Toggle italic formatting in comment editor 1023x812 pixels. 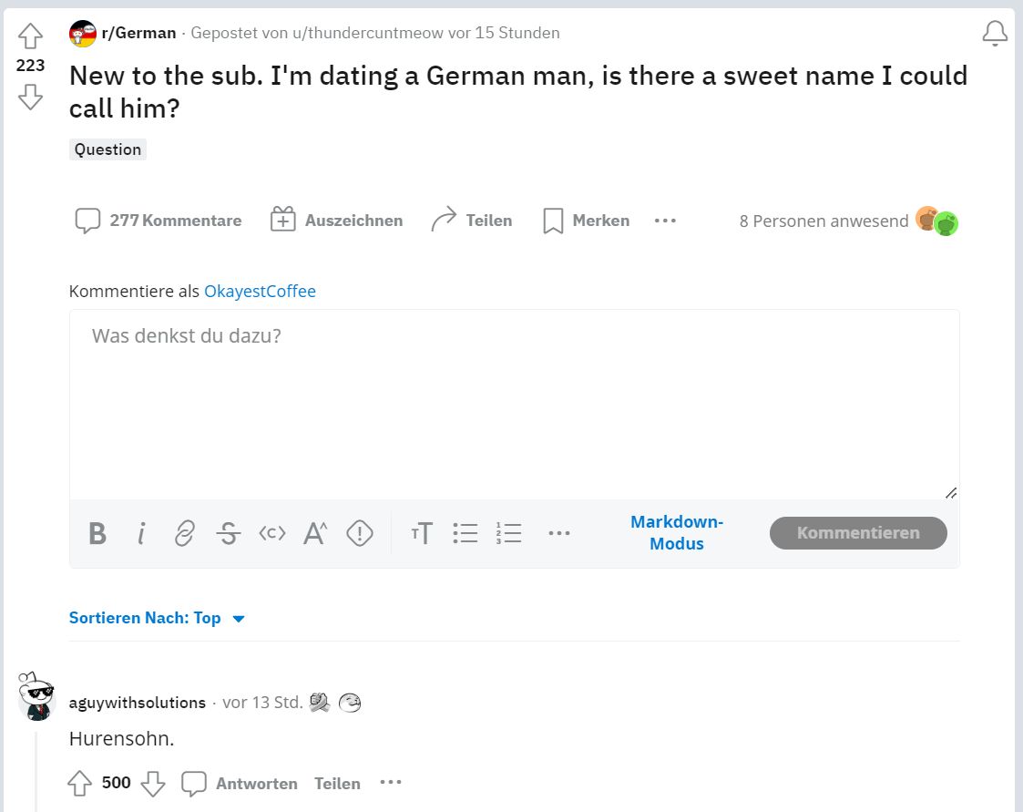point(141,533)
